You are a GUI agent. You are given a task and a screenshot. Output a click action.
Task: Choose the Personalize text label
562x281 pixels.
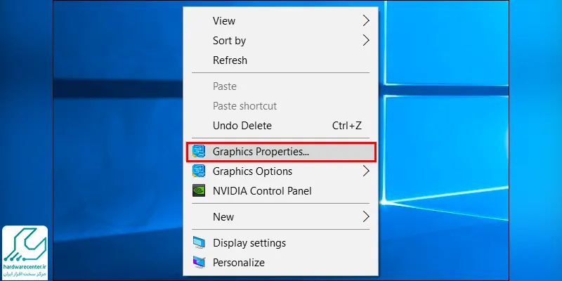239,262
